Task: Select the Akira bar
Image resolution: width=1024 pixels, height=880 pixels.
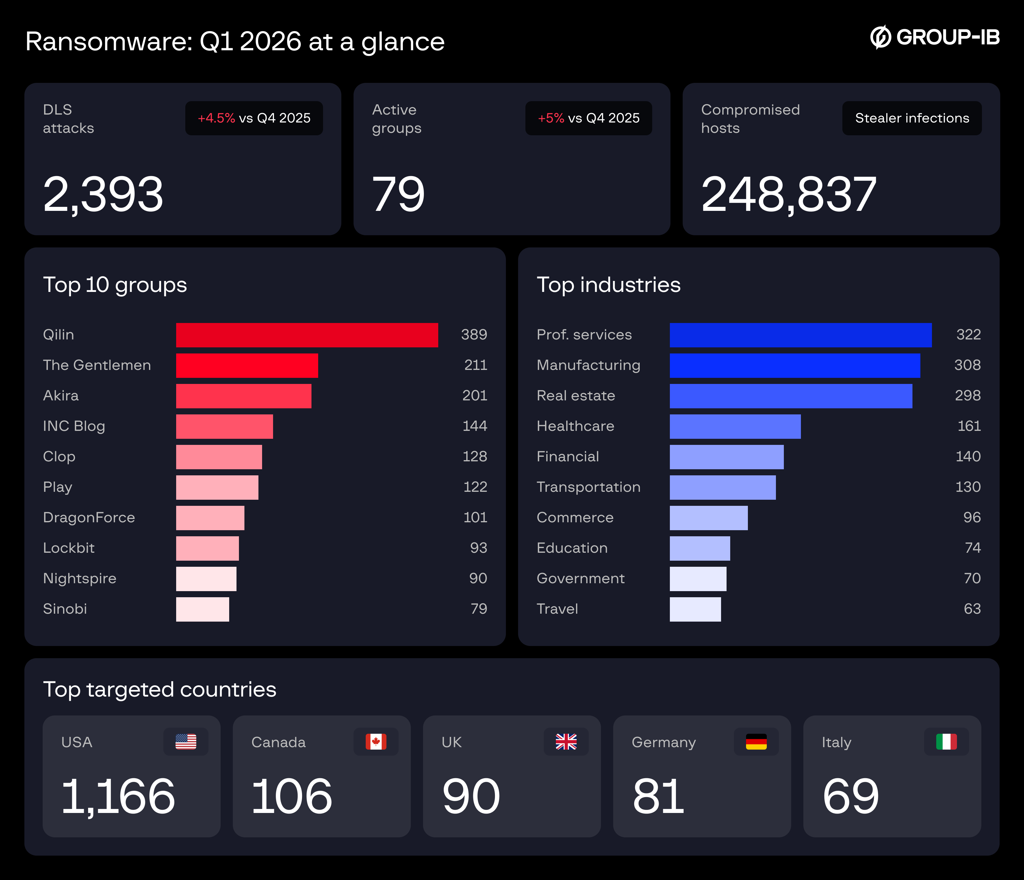Action: (244, 396)
